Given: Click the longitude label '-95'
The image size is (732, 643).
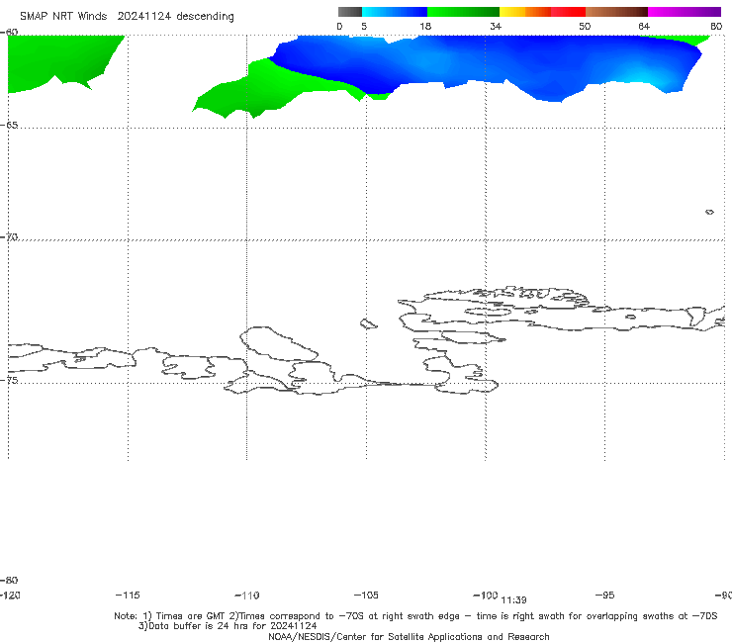Looking at the screenshot, I should pyautogui.click(x=604, y=595).
